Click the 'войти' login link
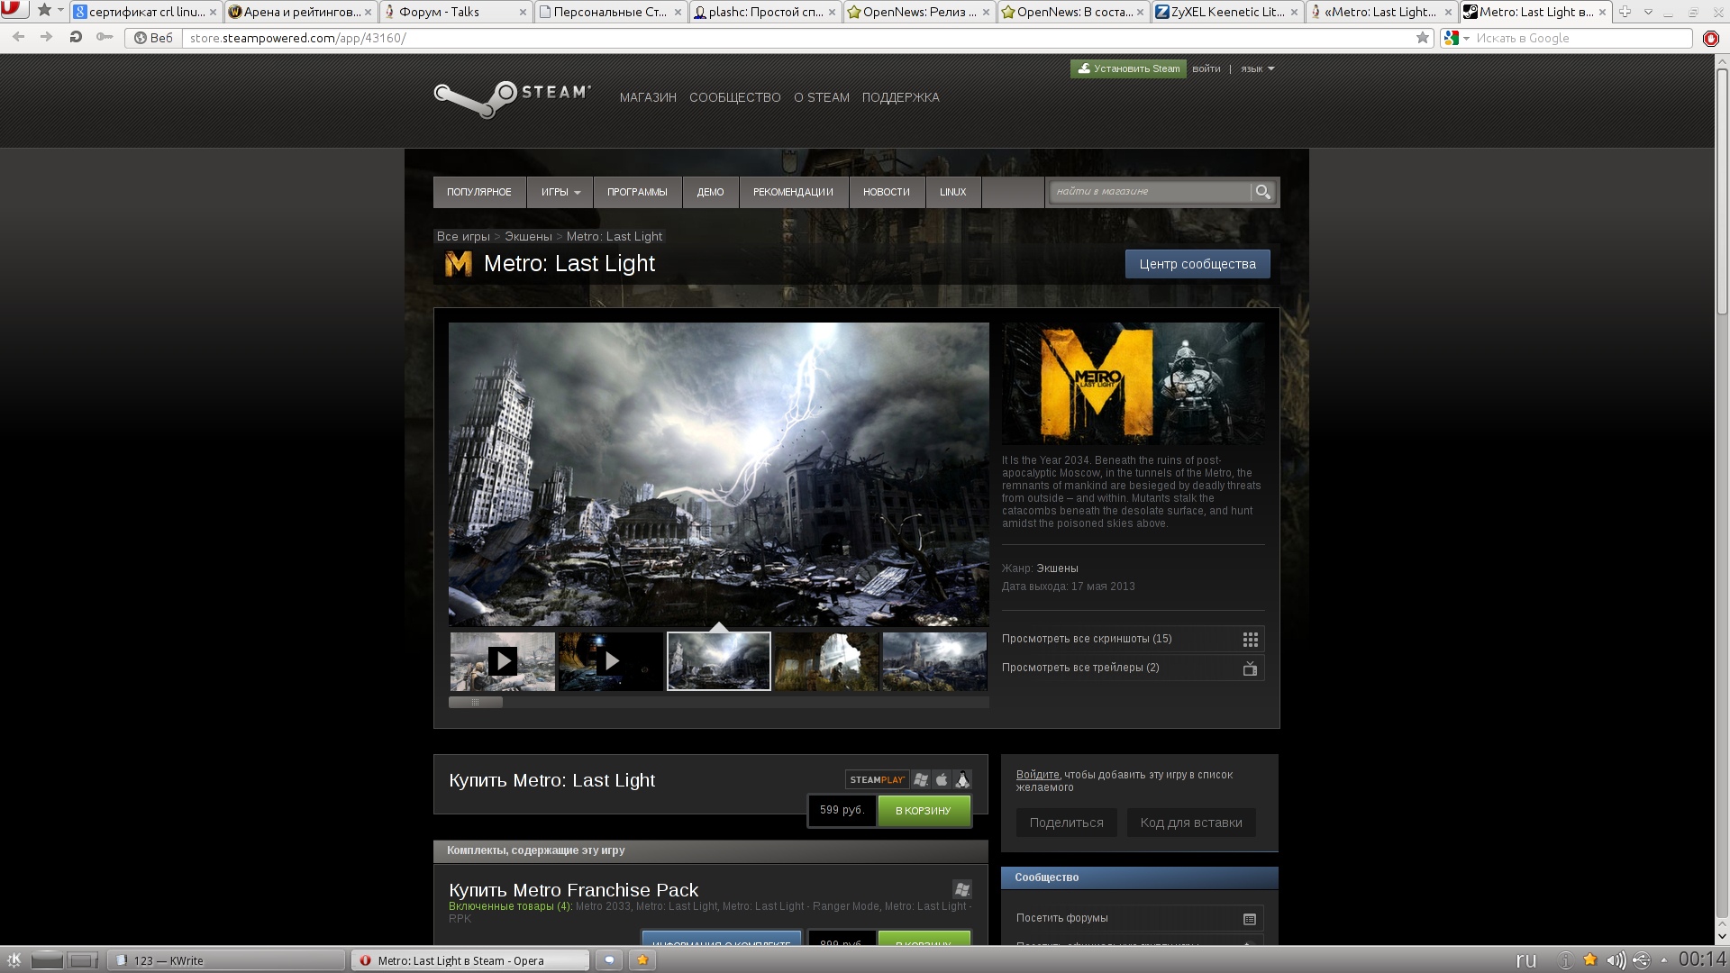The width and height of the screenshot is (1730, 973). pos(1206,68)
